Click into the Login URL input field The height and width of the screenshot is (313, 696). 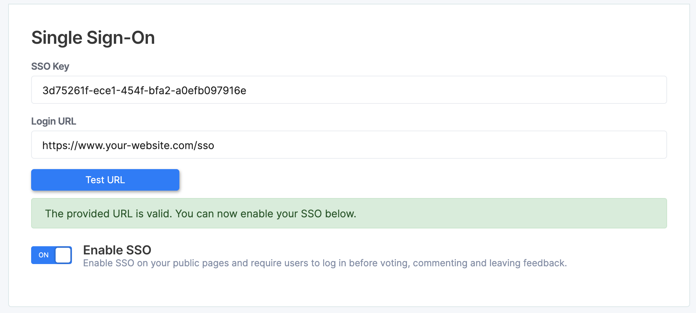point(348,145)
